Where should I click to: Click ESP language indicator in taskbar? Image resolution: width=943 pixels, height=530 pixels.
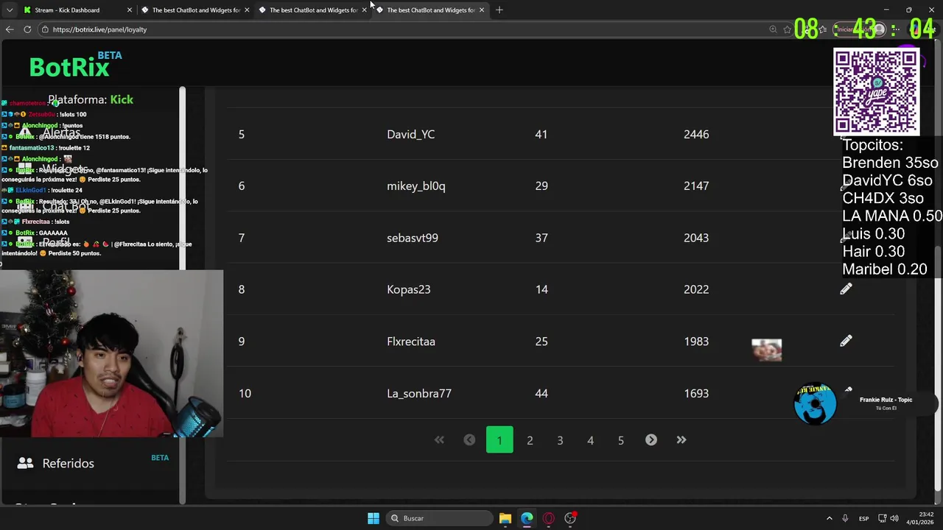(x=863, y=518)
